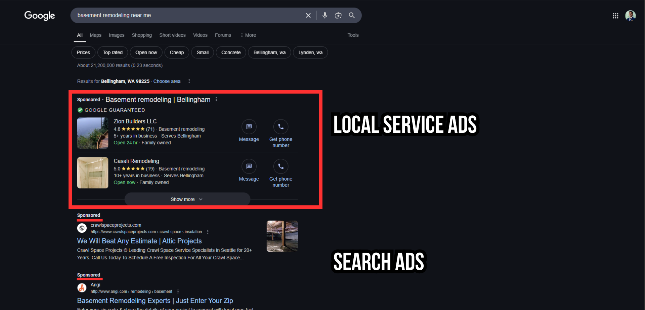Open options dots beside Basement remodeling | Bellingham
The image size is (645, 310).
216,100
